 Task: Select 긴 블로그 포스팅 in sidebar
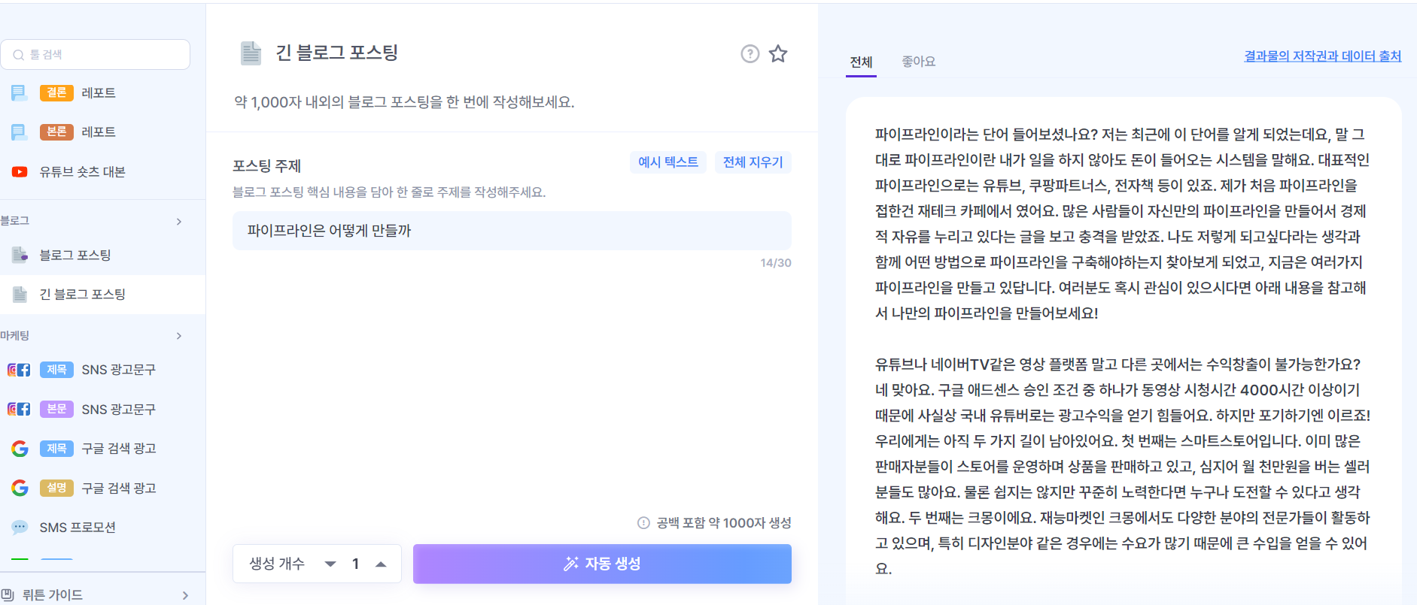point(102,294)
